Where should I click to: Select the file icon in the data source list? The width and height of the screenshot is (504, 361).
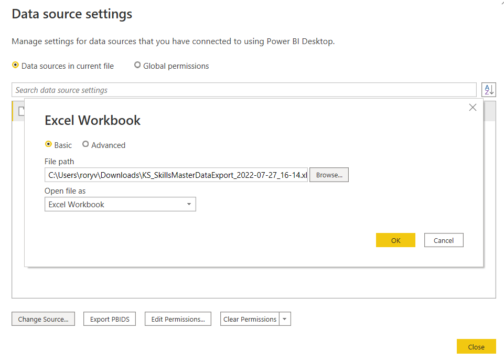(21, 111)
